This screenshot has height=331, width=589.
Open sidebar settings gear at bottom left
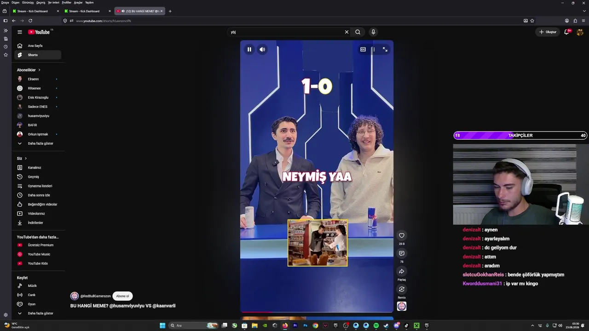(6, 315)
